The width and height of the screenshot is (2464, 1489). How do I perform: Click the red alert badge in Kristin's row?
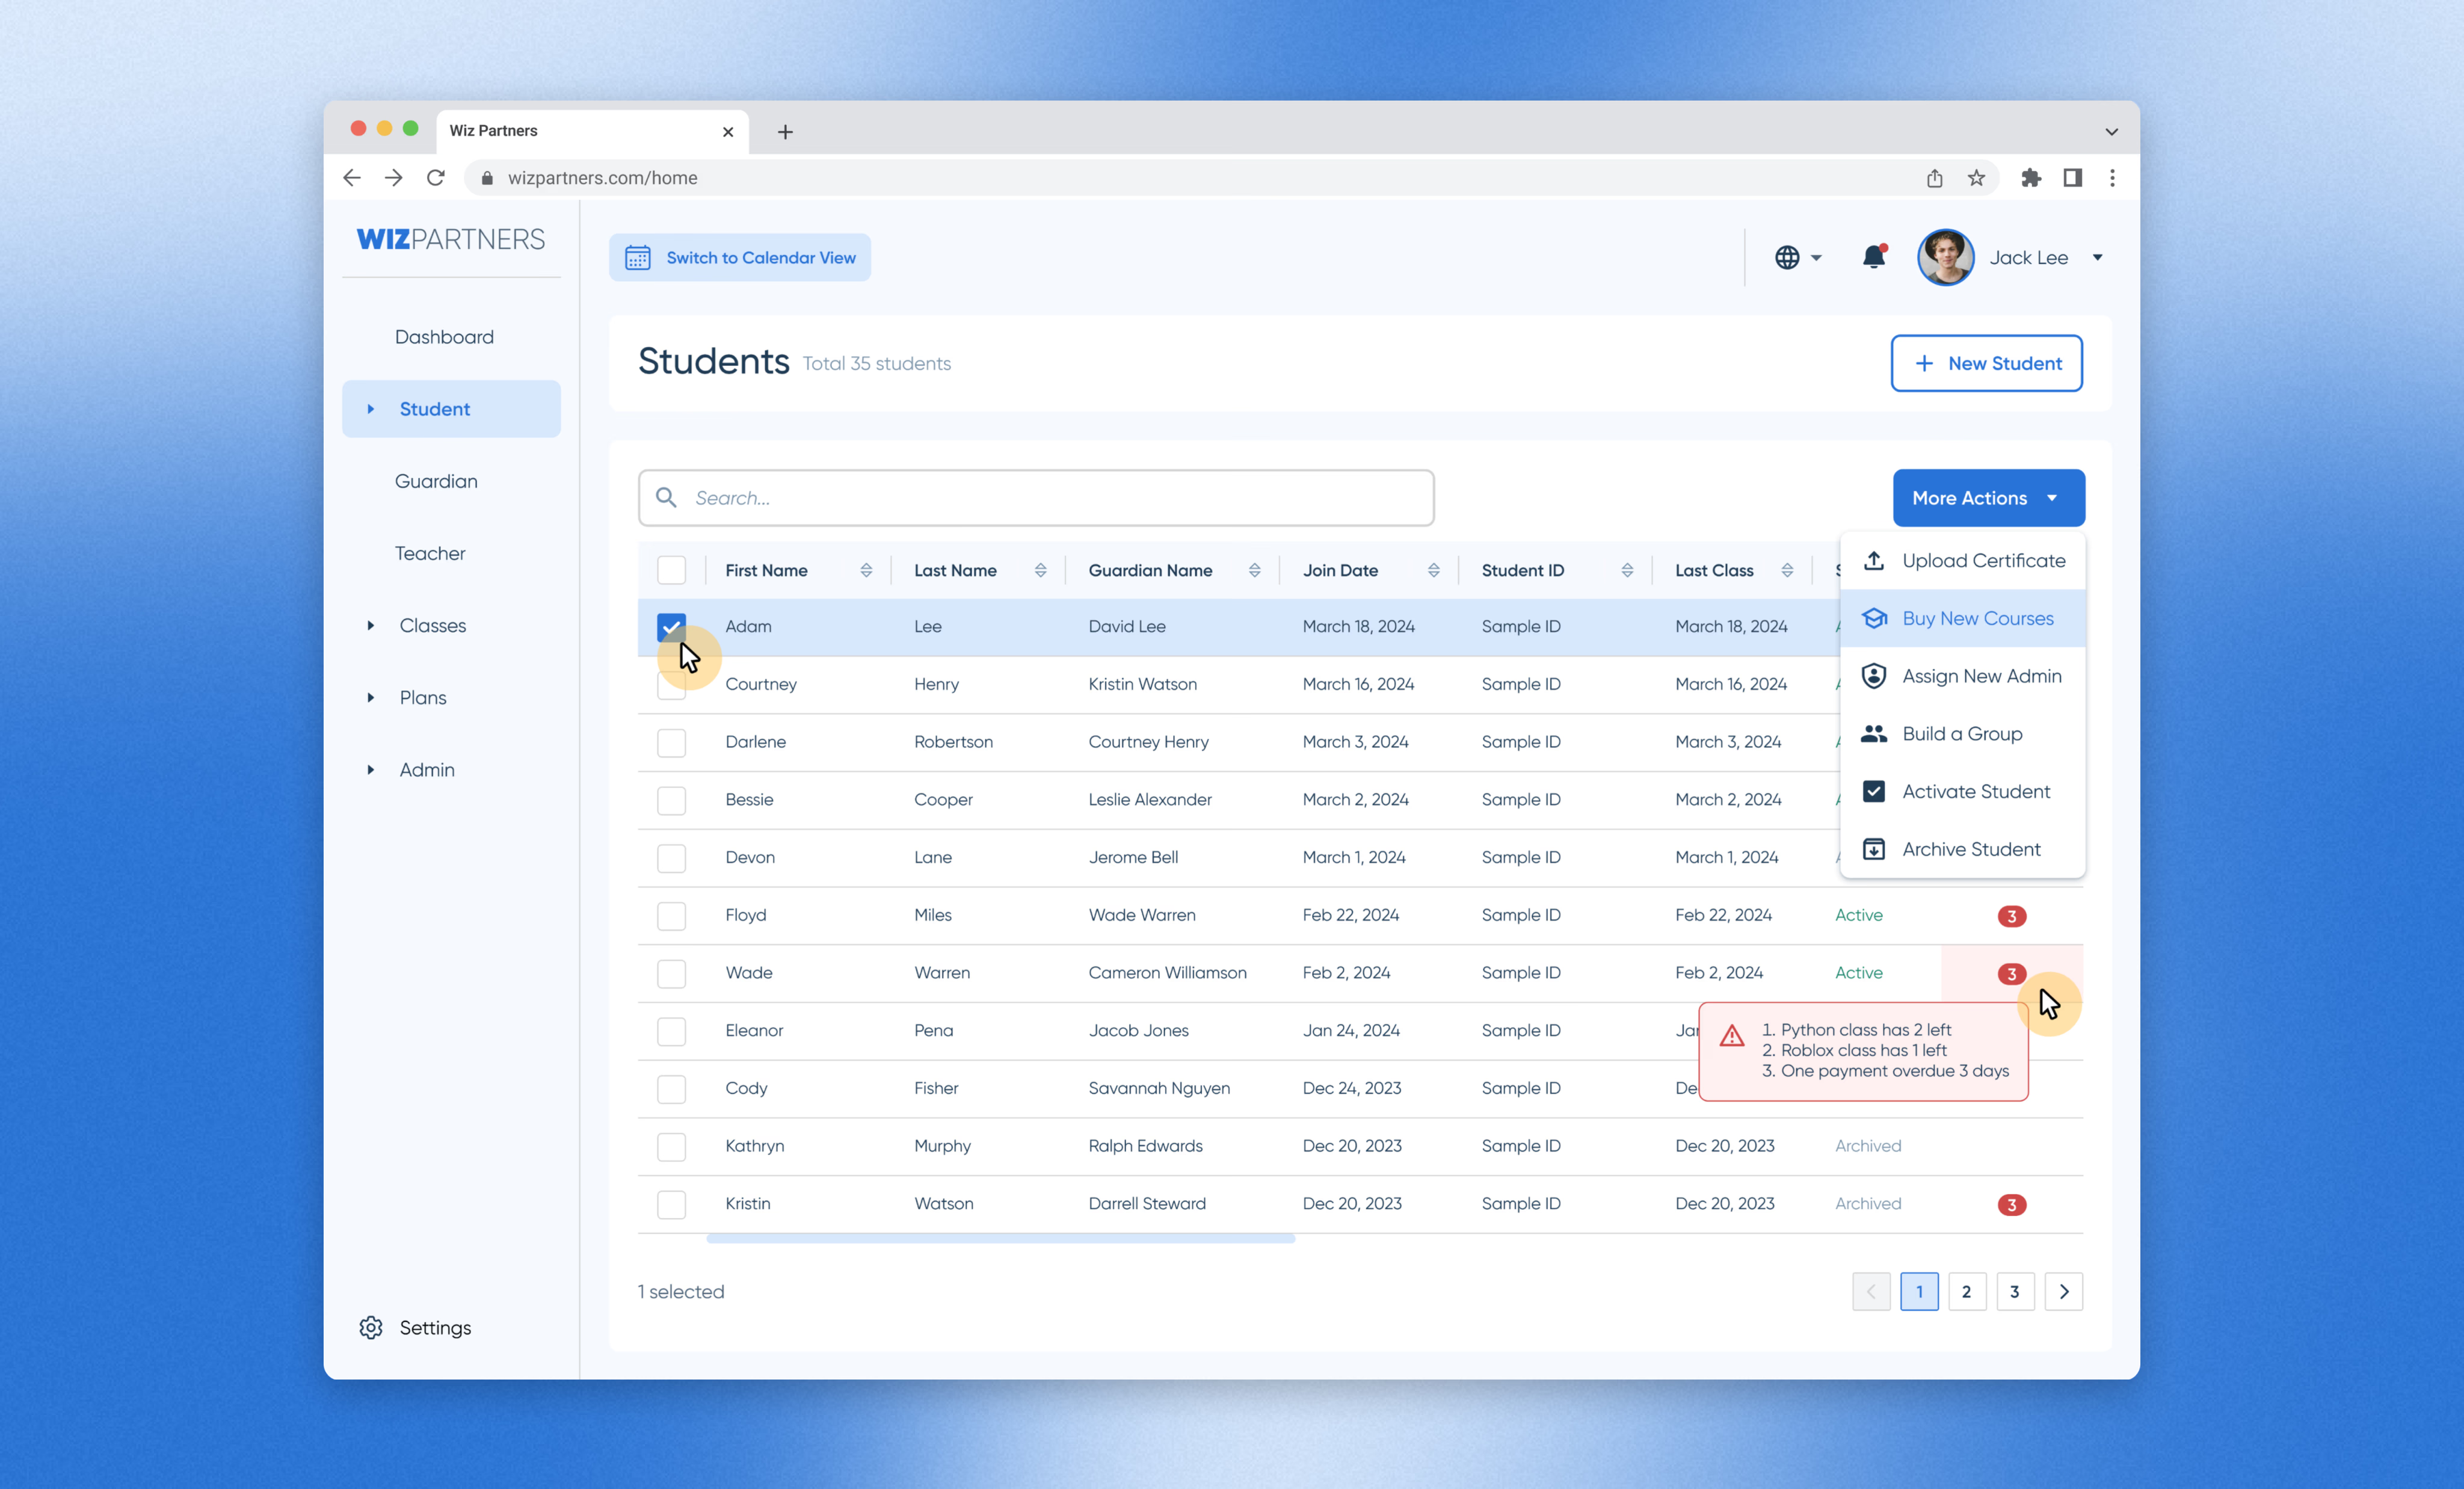coord(2011,1204)
